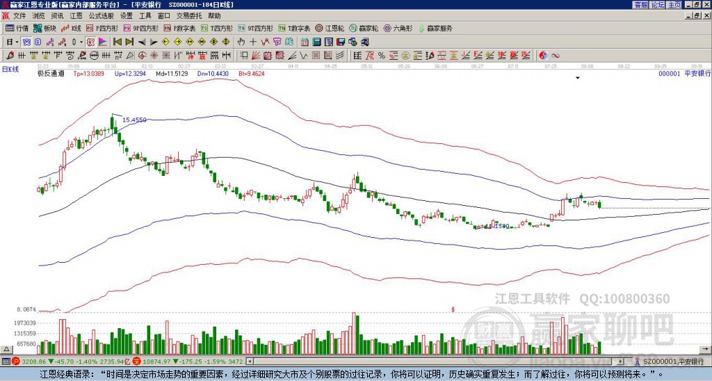Open the 公式选股 menu
The width and height of the screenshot is (712, 381).
tap(102, 16)
